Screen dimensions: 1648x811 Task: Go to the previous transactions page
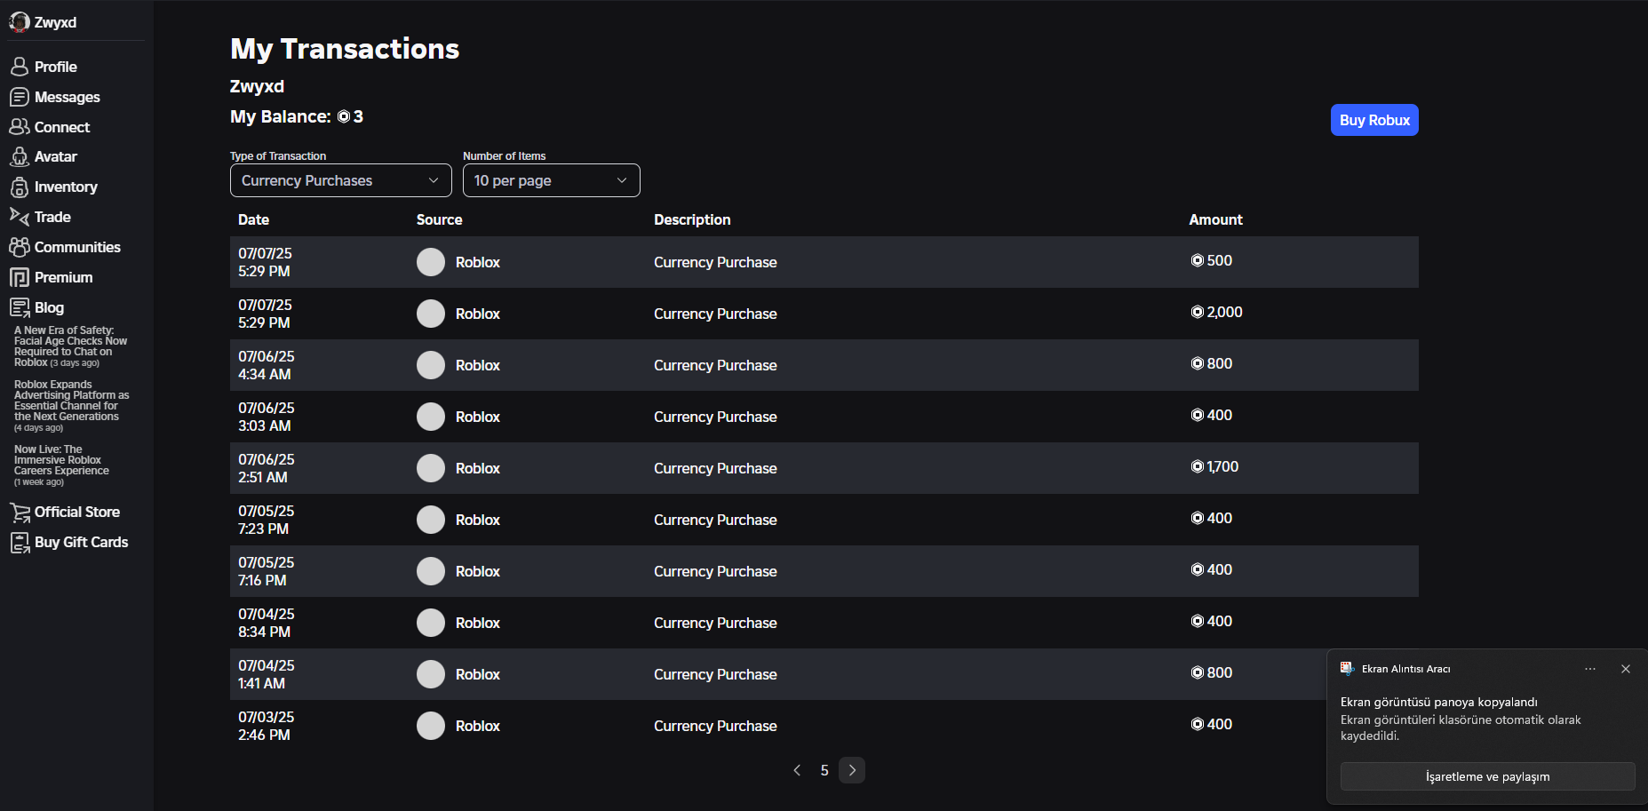click(797, 770)
